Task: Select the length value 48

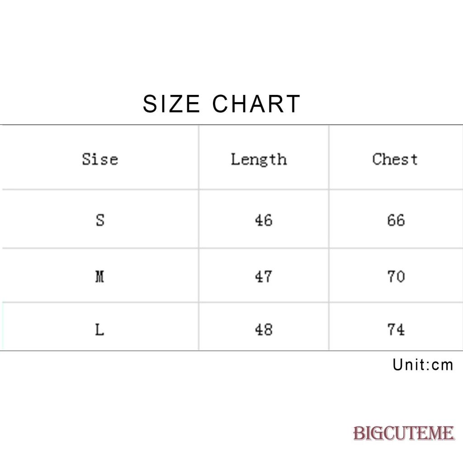Action: 264,330
